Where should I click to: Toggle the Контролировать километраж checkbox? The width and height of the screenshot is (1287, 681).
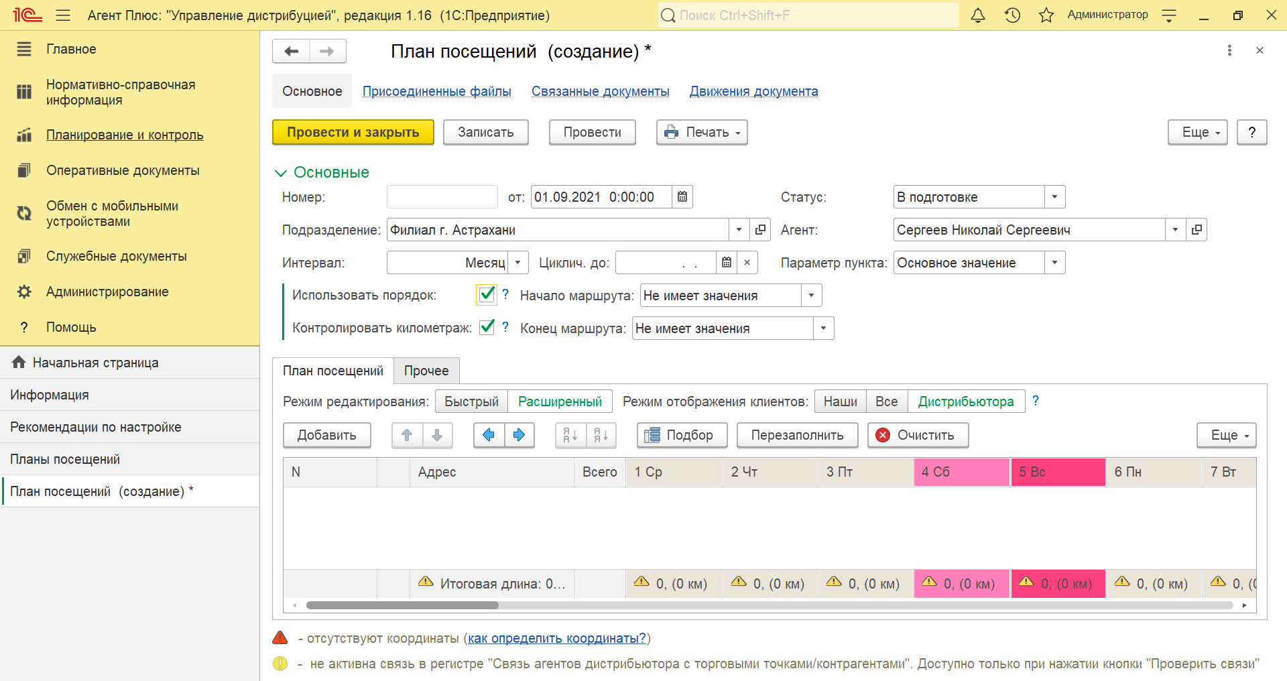[x=487, y=327]
